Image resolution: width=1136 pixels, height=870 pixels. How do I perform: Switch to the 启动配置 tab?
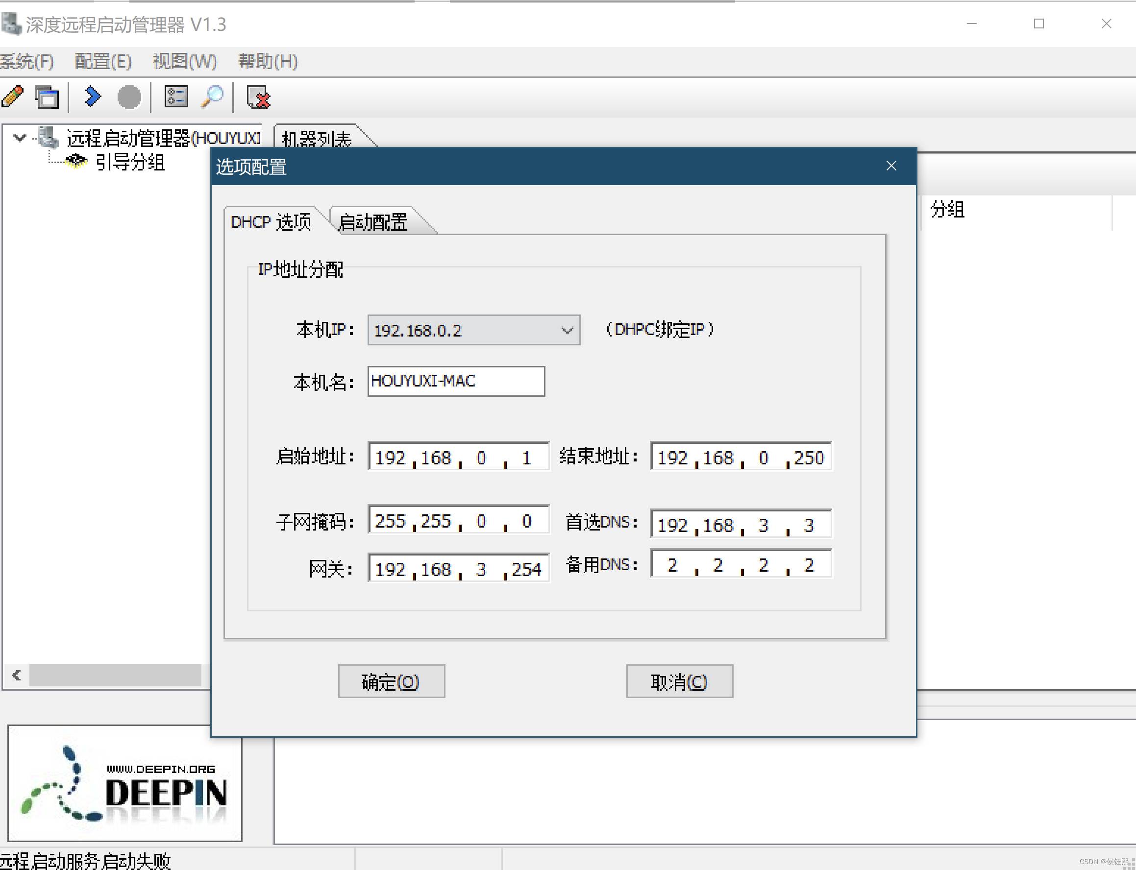[373, 222]
